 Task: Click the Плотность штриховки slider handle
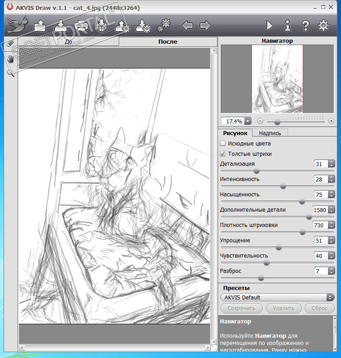coord(302,232)
